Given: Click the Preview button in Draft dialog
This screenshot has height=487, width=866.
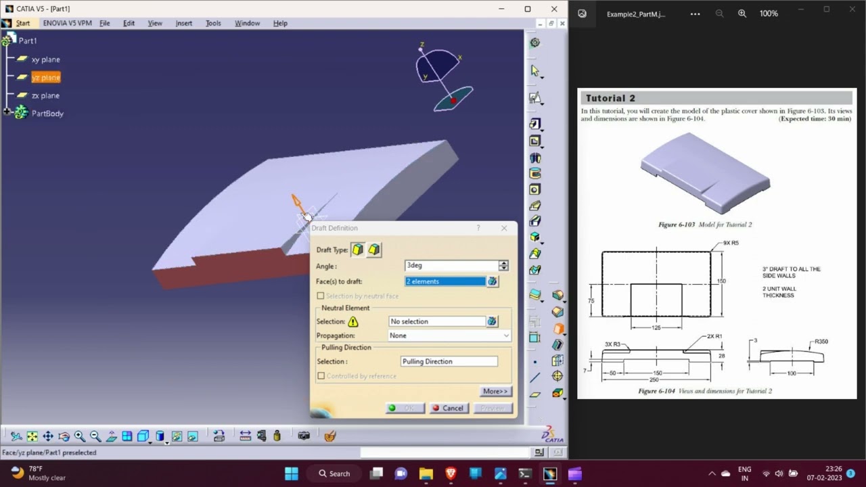Looking at the screenshot, I should click(x=493, y=409).
